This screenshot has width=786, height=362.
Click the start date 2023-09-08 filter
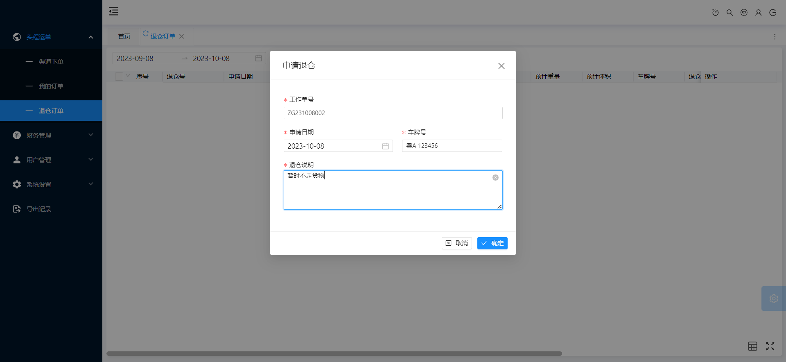point(135,59)
